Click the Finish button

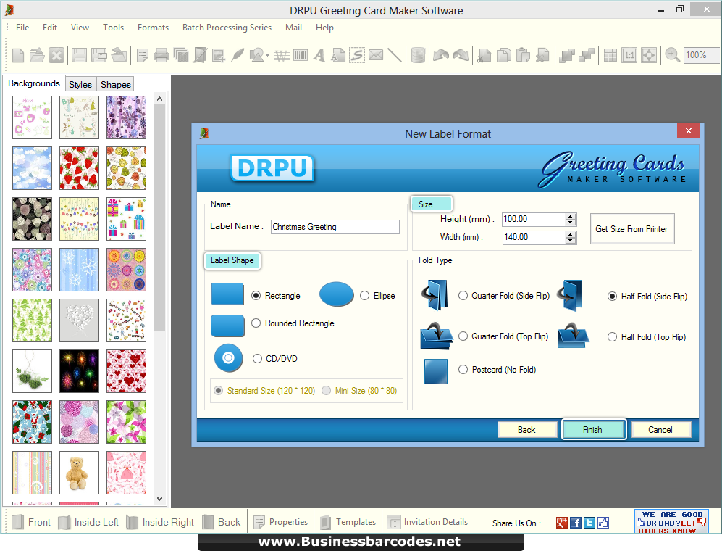pyautogui.click(x=593, y=430)
